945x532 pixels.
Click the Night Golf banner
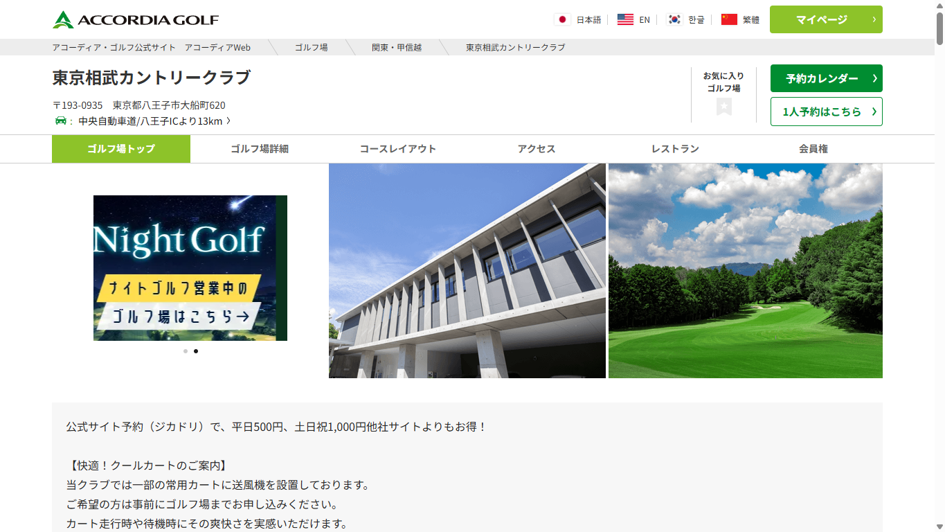[190, 268]
